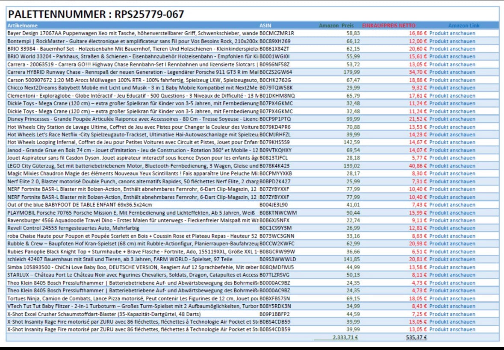Open product link for BRIO 33984 Bauernhof Set

pos(452,49)
